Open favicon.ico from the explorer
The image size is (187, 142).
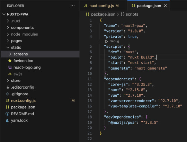click(23, 61)
